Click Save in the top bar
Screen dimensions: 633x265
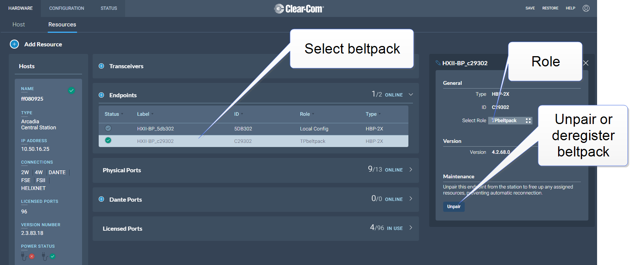530,8
